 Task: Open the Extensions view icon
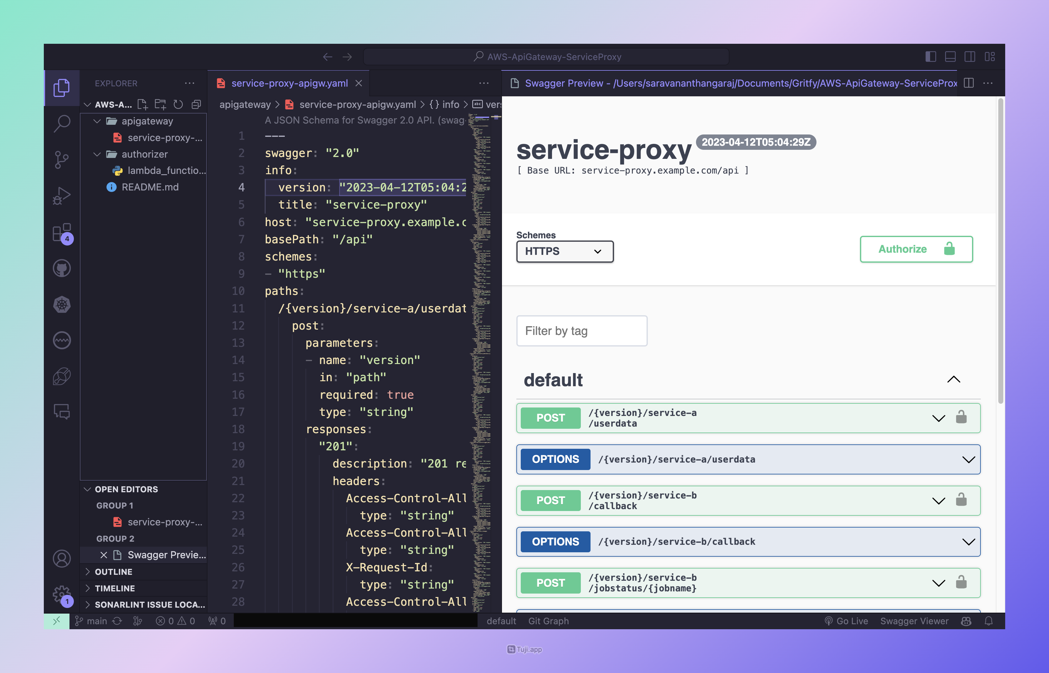tap(62, 232)
